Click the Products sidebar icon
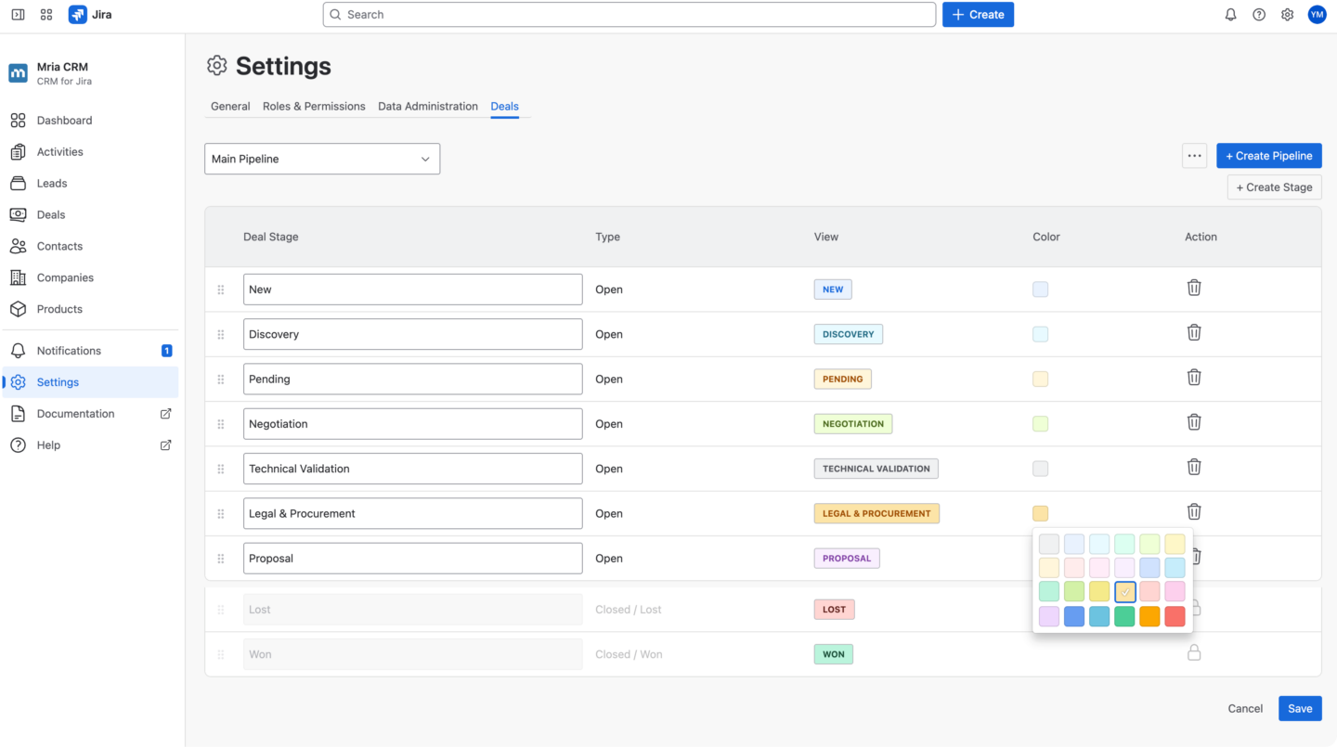 pos(18,309)
